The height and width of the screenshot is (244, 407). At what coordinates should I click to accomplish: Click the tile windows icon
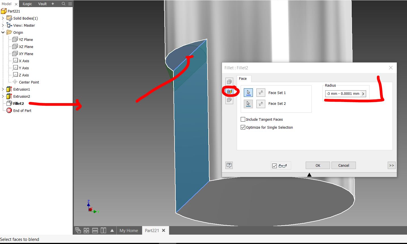point(86,230)
